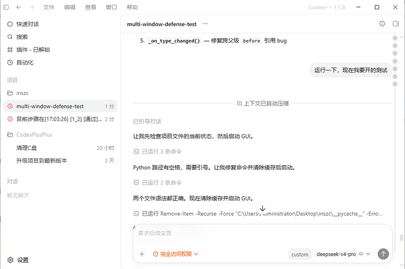Image resolution: width=405 pixels, height=269 pixels.
Task: Open the three-dot menu beside conversation title
Action: tap(205, 23)
